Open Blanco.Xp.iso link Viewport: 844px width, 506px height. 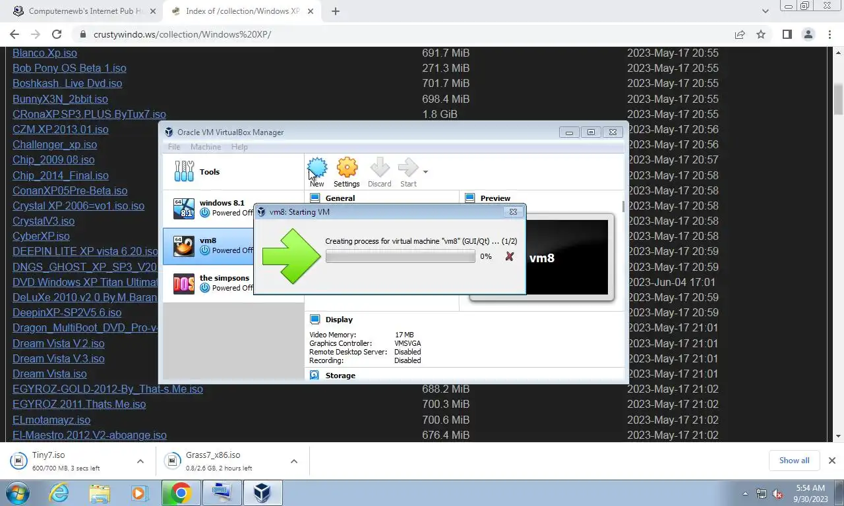(x=45, y=53)
